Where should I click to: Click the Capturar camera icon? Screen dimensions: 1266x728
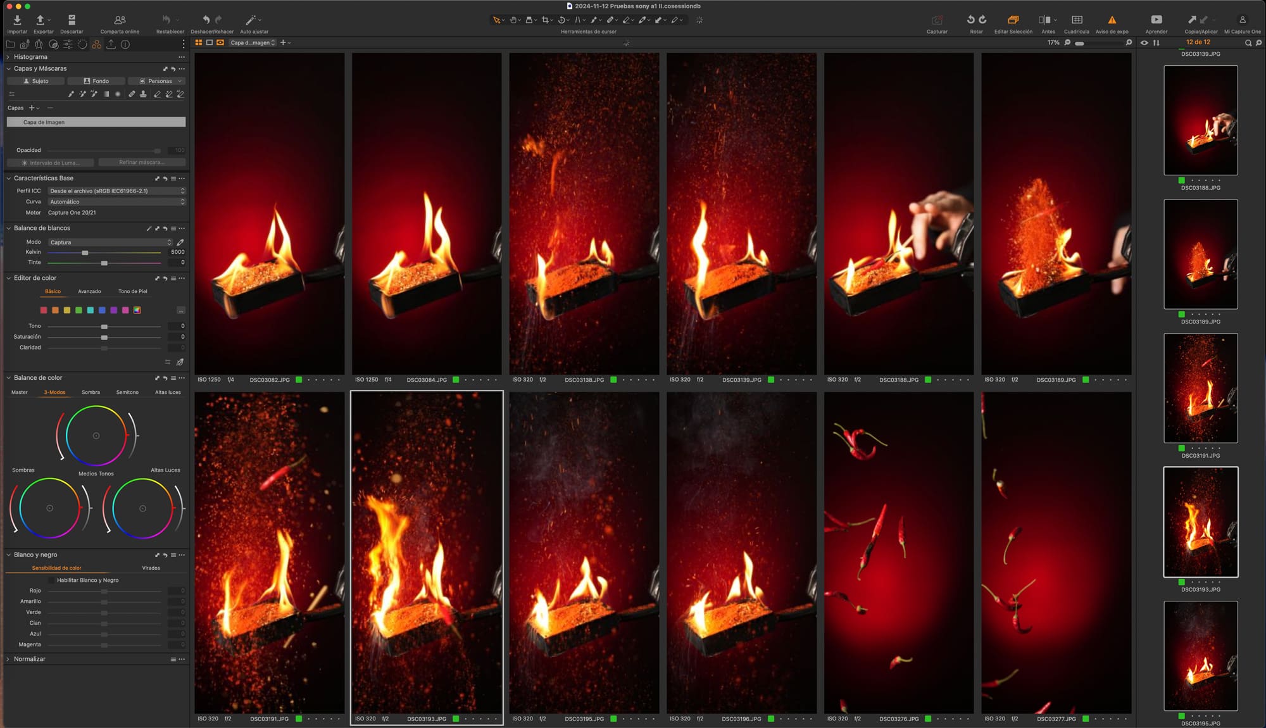click(937, 20)
